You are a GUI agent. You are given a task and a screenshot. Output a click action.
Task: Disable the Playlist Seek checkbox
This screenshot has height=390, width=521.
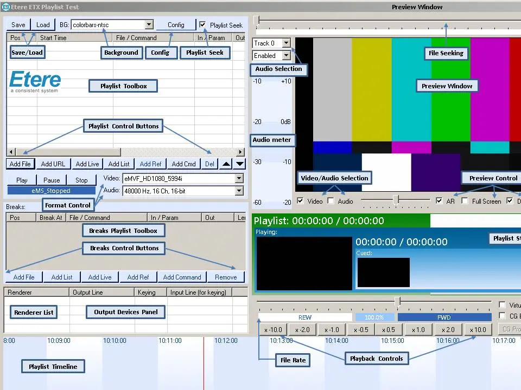pyautogui.click(x=202, y=25)
